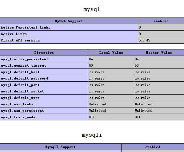
Task: Click mysql.default_host local no value
Action: 97,72
